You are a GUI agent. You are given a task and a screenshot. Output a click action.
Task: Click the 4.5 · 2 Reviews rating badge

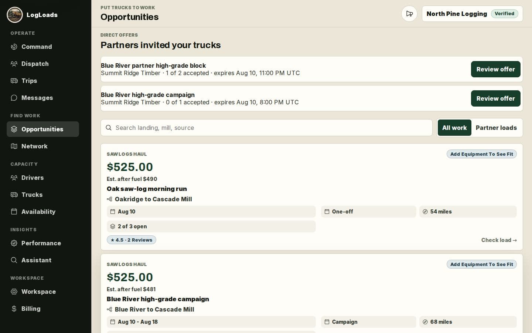[132, 240]
